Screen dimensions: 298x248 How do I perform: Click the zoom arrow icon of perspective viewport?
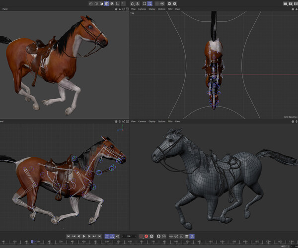coord(120,9)
